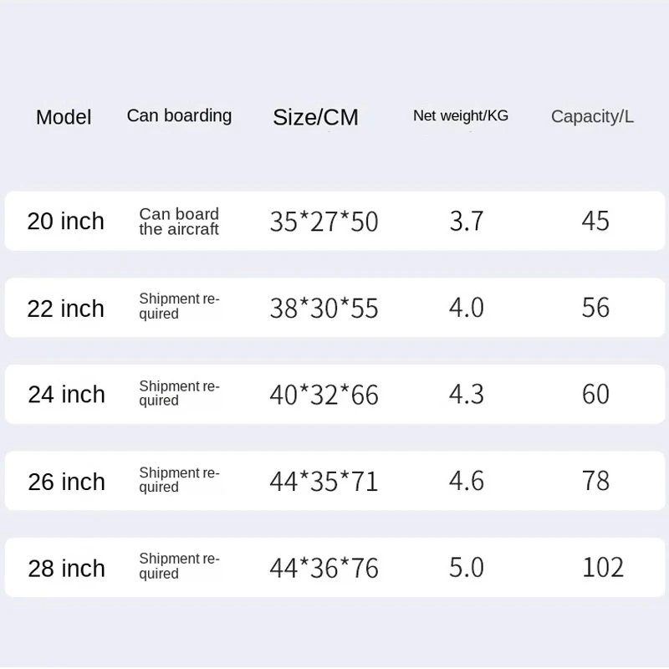Click the 44*36*76 size value
This screenshot has width=669, height=669.
tap(324, 569)
